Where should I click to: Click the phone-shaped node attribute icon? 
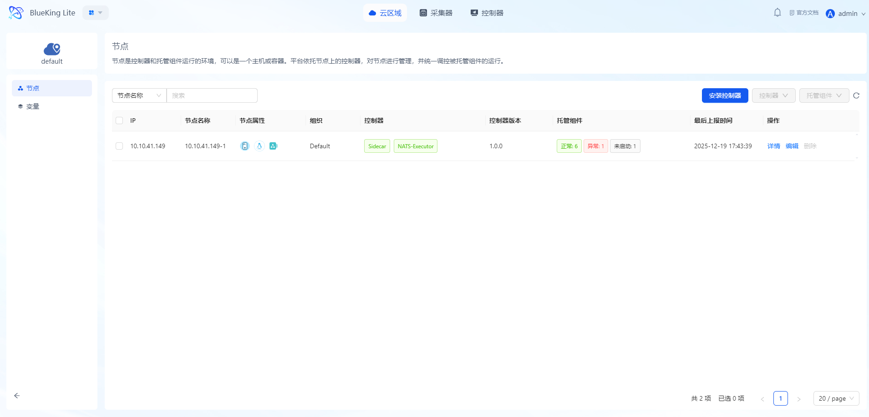click(x=245, y=146)
